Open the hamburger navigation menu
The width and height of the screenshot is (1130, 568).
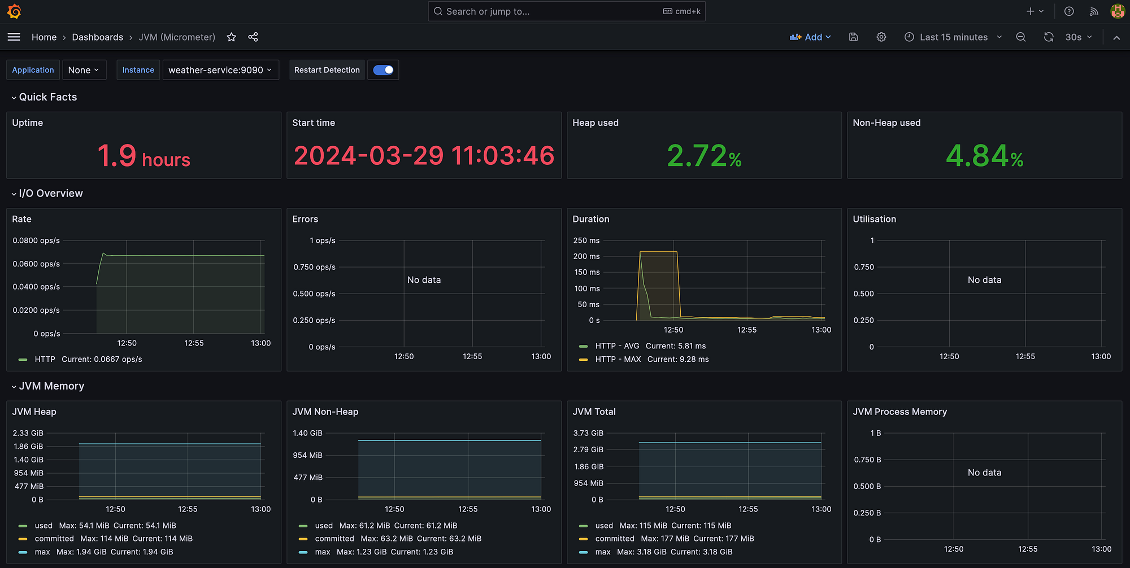tap(14, 37)
